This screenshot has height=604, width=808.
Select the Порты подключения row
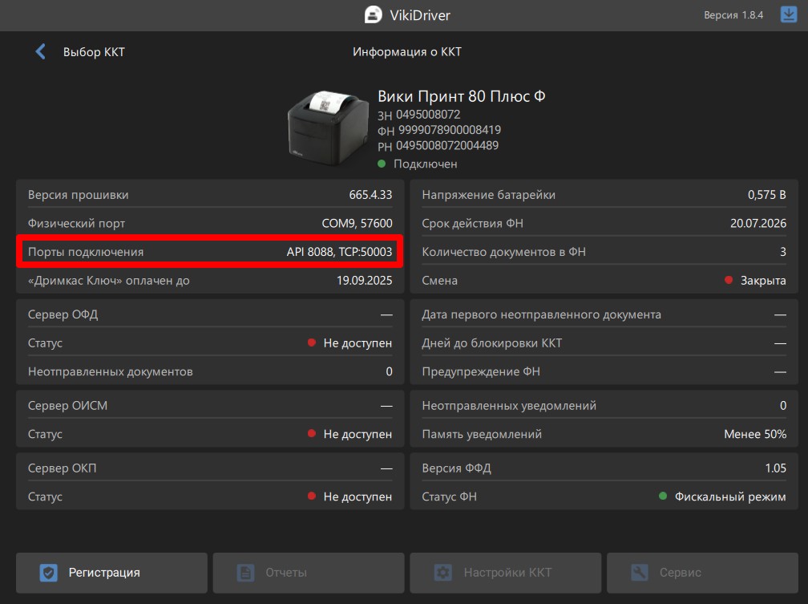click(x=210, y=252)
